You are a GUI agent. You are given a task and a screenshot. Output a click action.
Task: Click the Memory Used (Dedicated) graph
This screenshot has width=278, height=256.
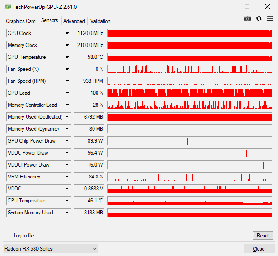pyautogui.click(x=190, y=117)
